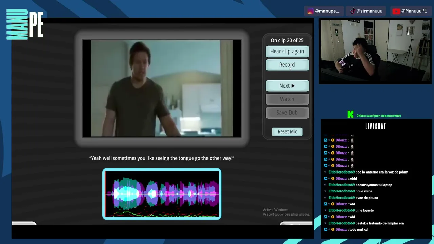Open the @manupe_ Instagram handle
This screenshot has height=244, width=434.
(327, 11)
